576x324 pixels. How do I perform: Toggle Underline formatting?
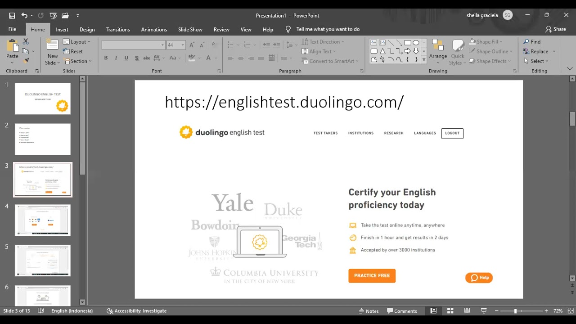click(126, 58)
